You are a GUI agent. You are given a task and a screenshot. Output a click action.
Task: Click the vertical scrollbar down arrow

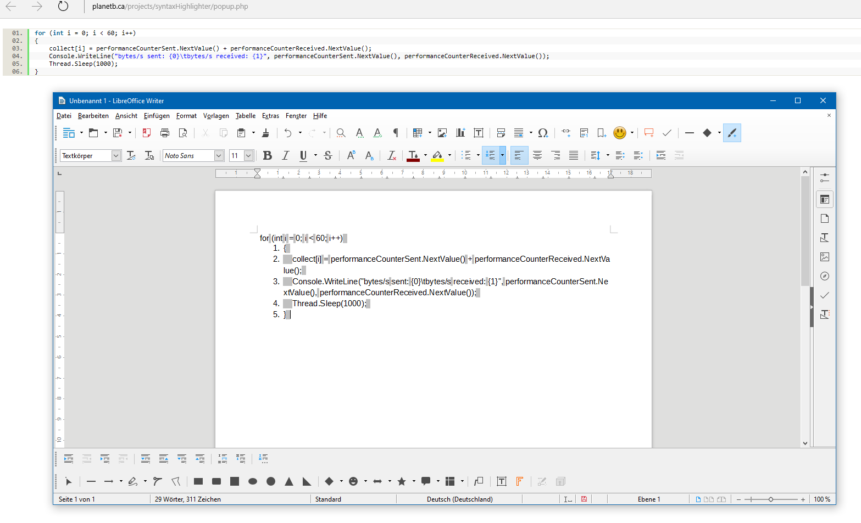pyautogui.click(x=805, y=443)
